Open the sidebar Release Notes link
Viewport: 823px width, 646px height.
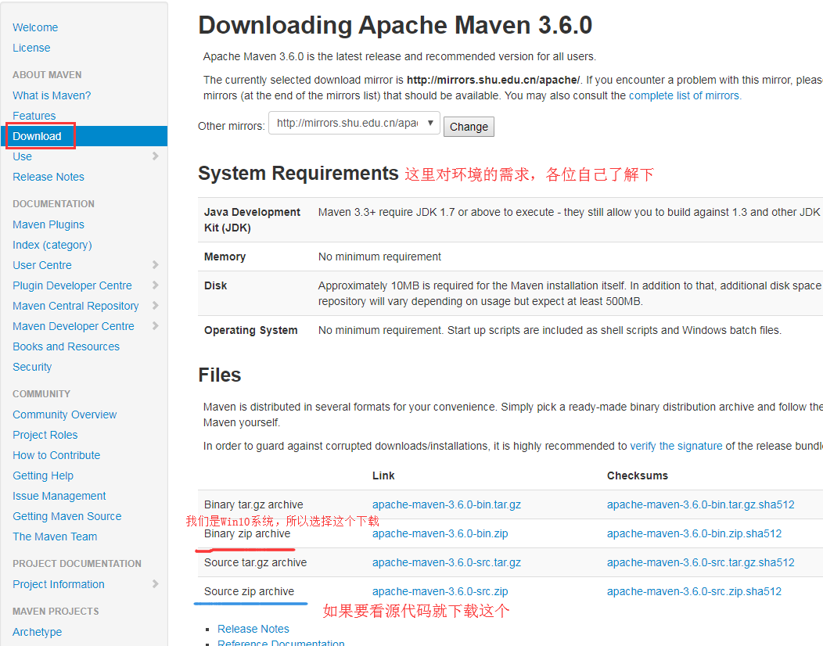tap(49, 177)
